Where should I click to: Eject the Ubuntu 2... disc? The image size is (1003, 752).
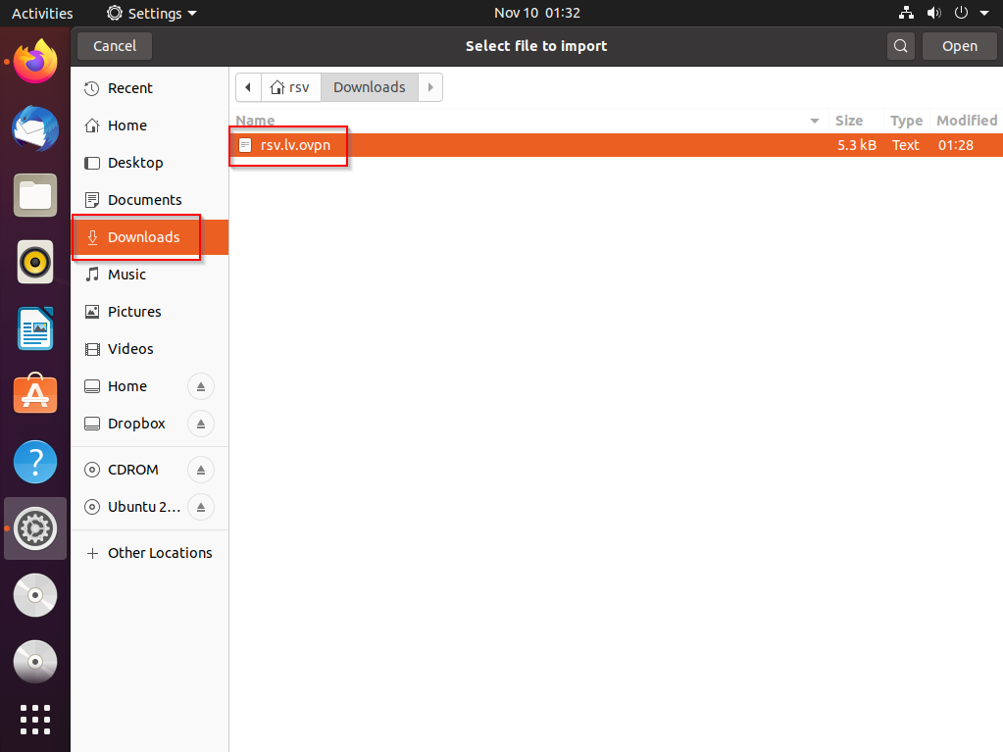click(200, 507)
